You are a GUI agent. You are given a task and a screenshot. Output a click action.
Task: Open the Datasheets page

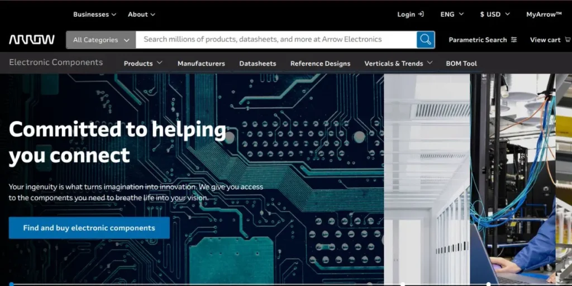click(x=258, y=64)
